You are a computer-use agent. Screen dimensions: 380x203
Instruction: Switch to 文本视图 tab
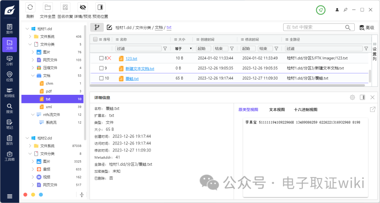(277, 110)
